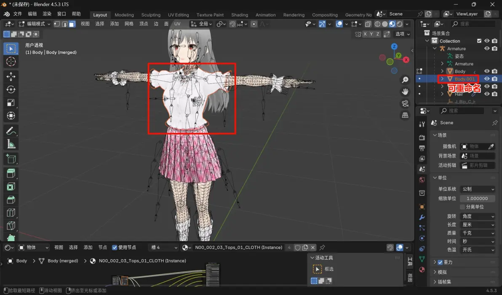Viewport: 502px width, 295px height.
Task: Choose the Add Cube tool
Action: (11, 159)
